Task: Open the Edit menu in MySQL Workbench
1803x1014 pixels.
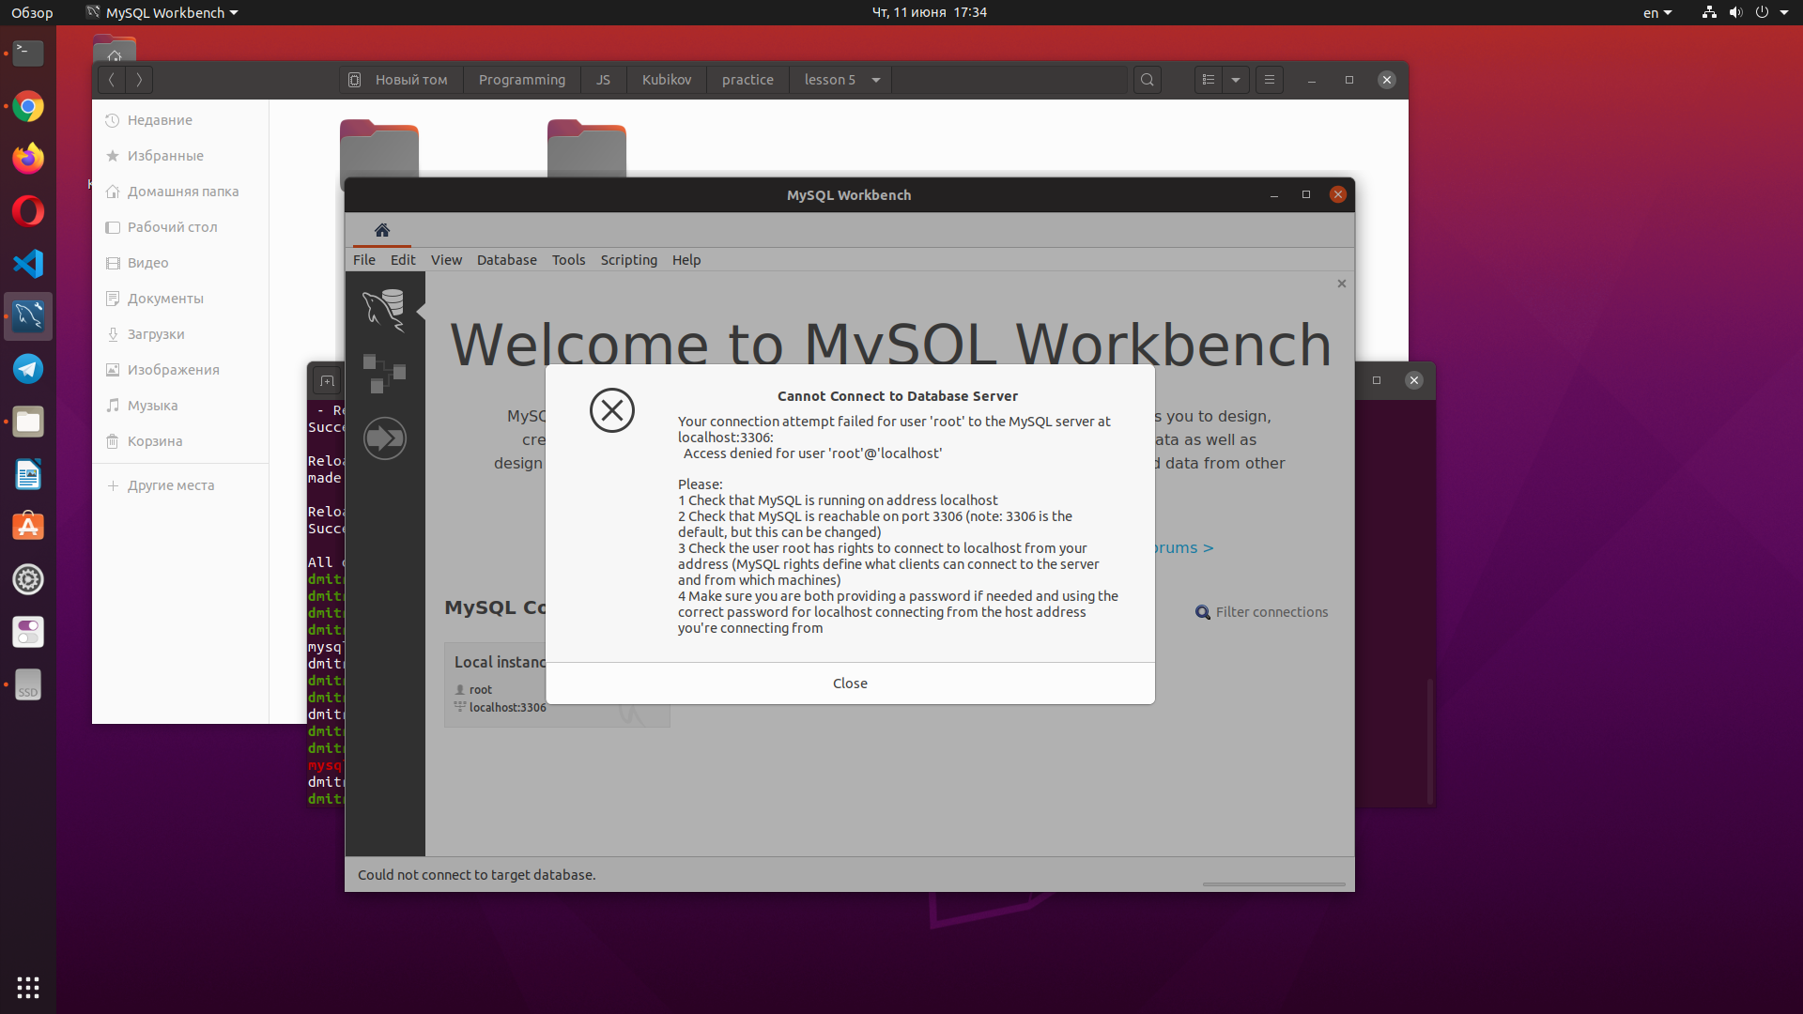Action: pos(403,260)
